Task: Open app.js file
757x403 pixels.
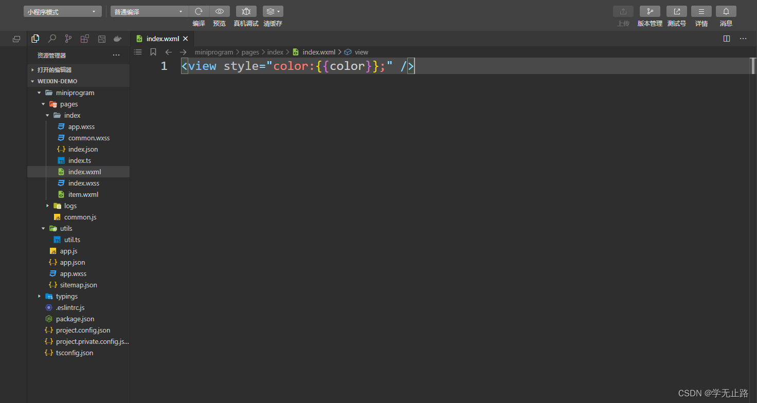Action: pos(78,251)
